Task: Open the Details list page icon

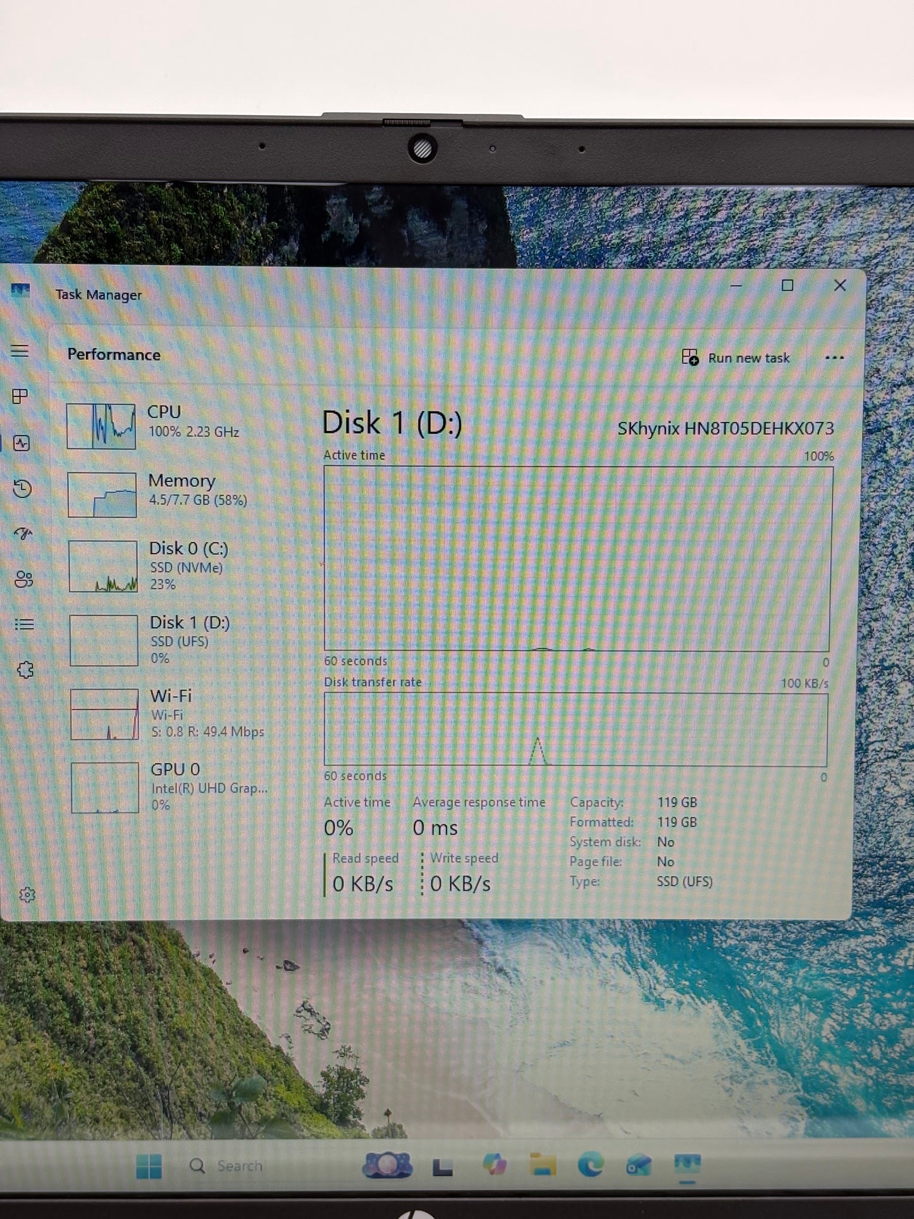Action: [25, 624]
